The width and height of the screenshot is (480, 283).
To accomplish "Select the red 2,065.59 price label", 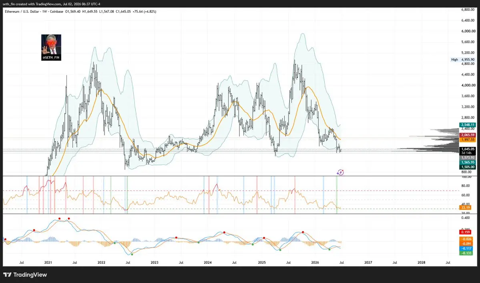I will tap(467, 135).
